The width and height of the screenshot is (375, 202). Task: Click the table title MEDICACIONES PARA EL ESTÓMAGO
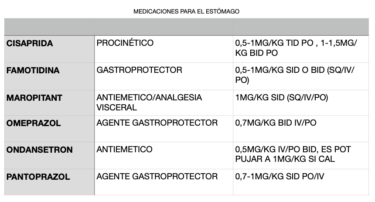(x=186, y=11)
